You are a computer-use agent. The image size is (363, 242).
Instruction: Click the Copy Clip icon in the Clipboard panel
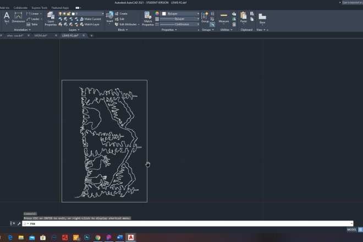click(x=252, y=19)
